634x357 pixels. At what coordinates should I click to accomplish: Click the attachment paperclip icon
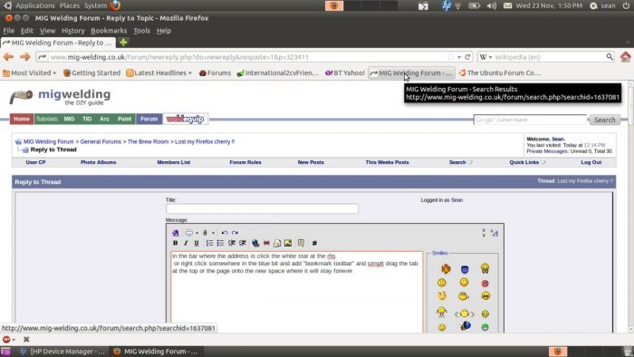[x=205, y=233]
